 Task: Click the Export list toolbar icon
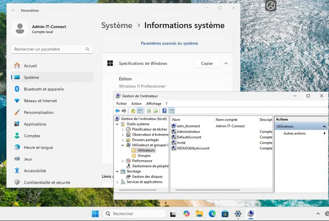tap(155, 111)
